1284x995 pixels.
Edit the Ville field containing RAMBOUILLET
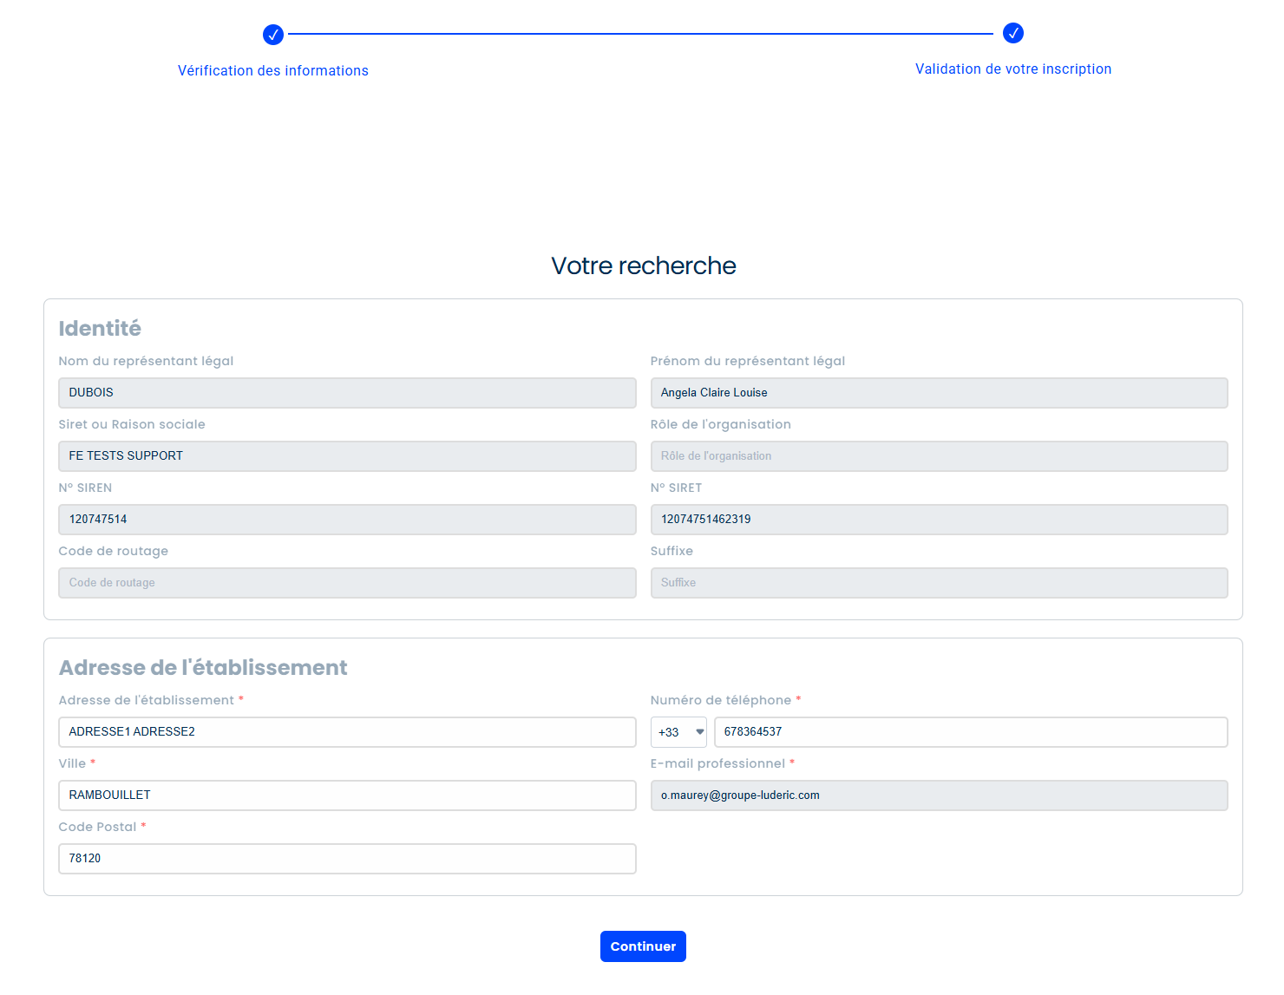coord(347,795)
